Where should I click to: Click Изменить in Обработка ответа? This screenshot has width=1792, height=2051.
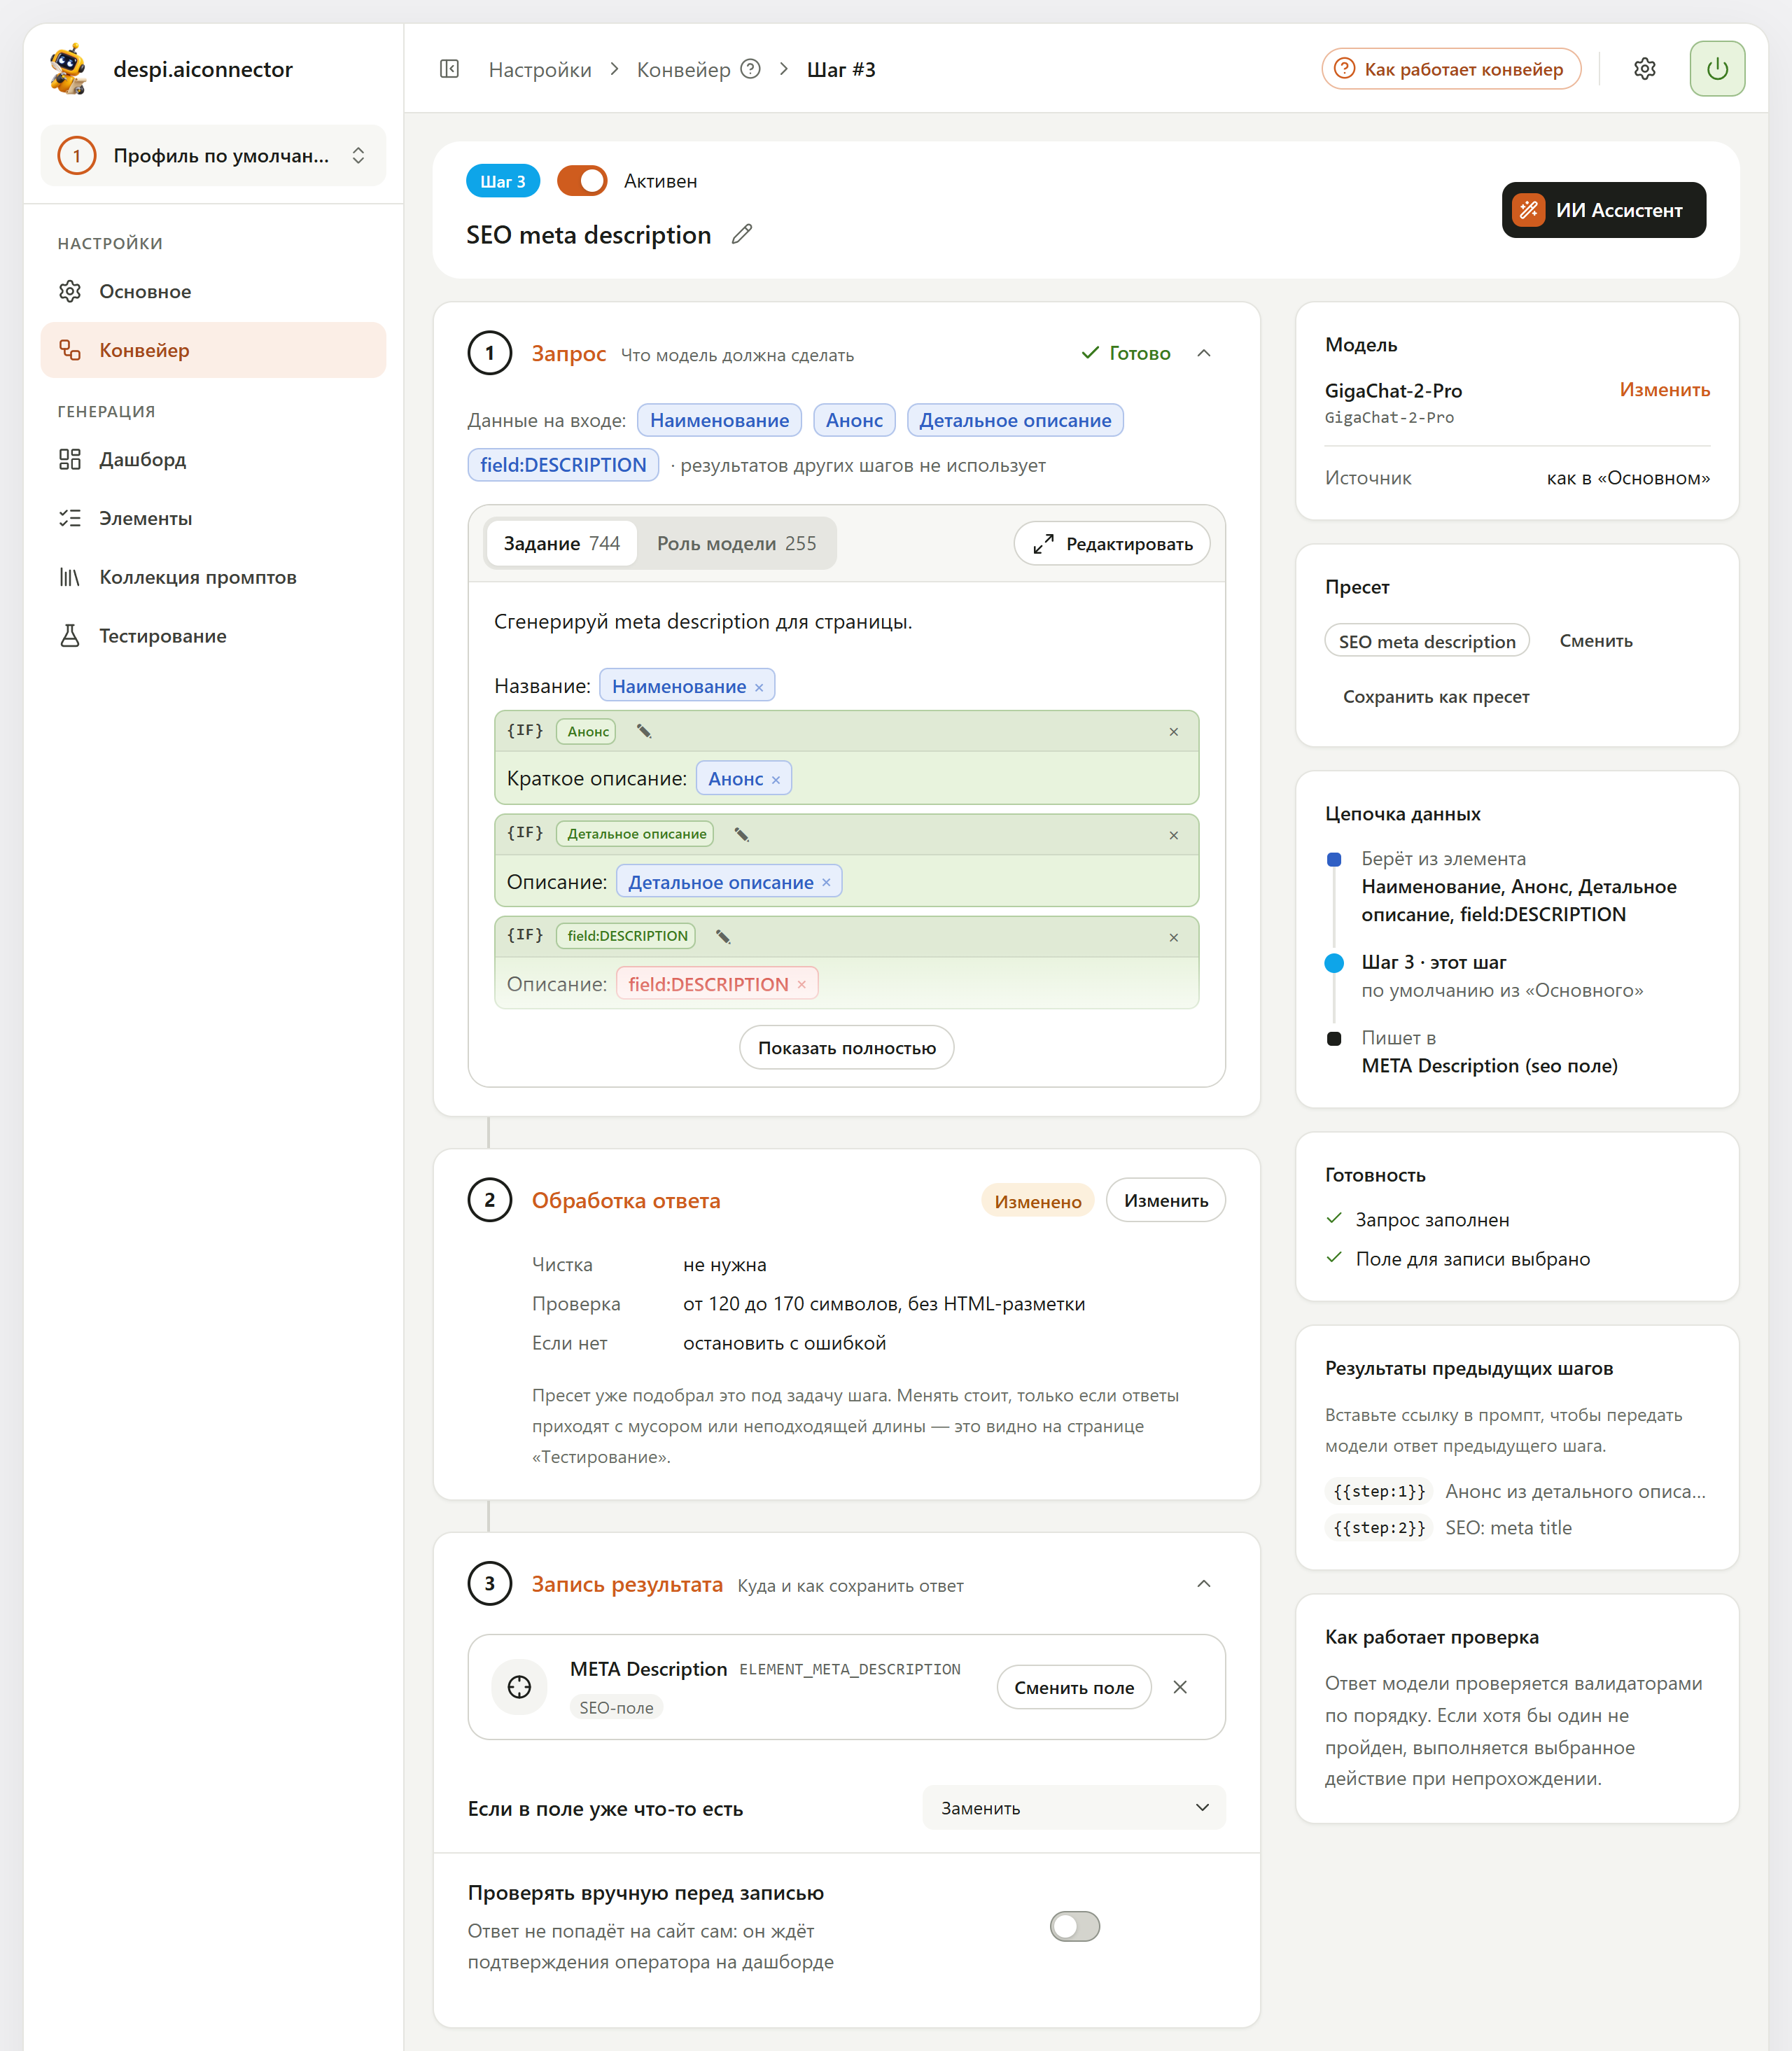tap(1166, 1200)
